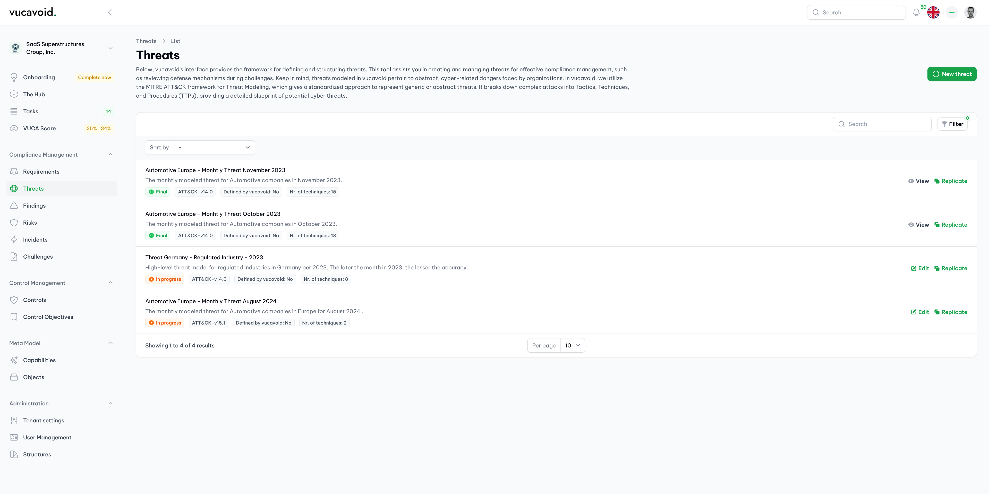Click the Capabilities sparkle icon

(x=14, y=360)
